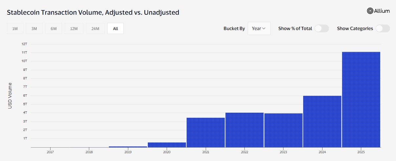Viewport: 396px width, 161px height.
Task: Click the chart title text
Action: click(93, 12)
